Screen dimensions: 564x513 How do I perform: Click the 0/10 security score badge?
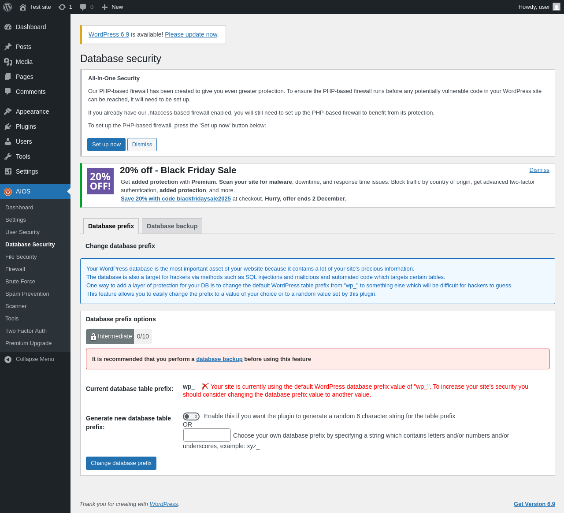143,337
